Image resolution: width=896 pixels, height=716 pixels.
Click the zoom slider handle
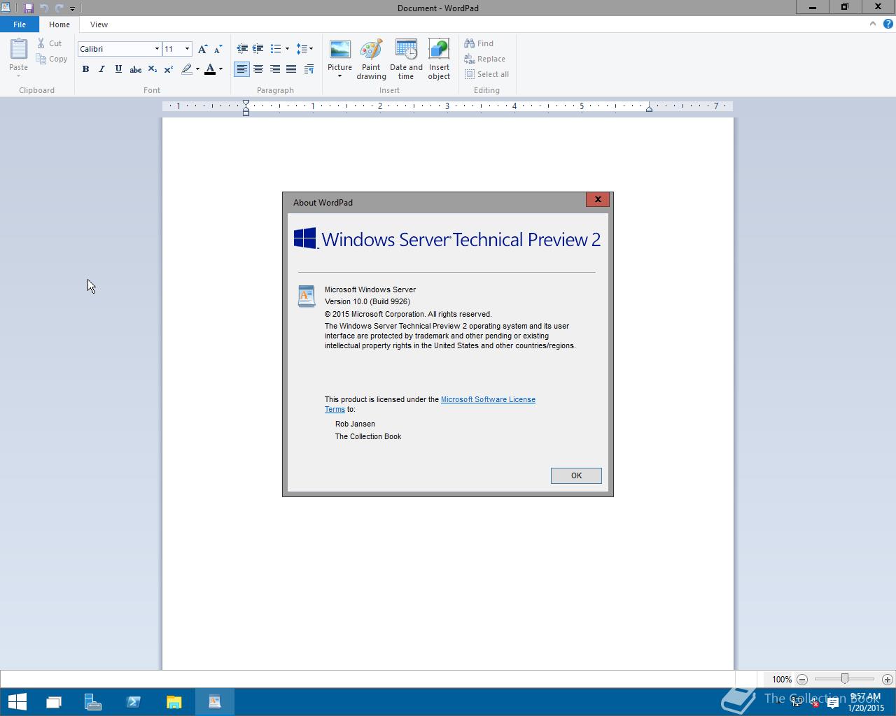click(845, 679)
